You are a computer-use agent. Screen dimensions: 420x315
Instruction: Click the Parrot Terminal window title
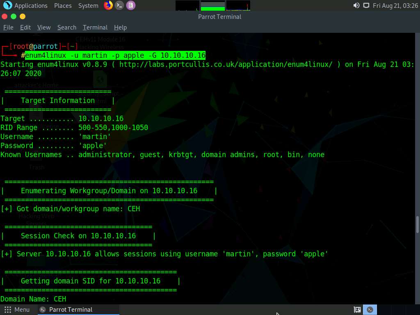(x=220, y=16)
